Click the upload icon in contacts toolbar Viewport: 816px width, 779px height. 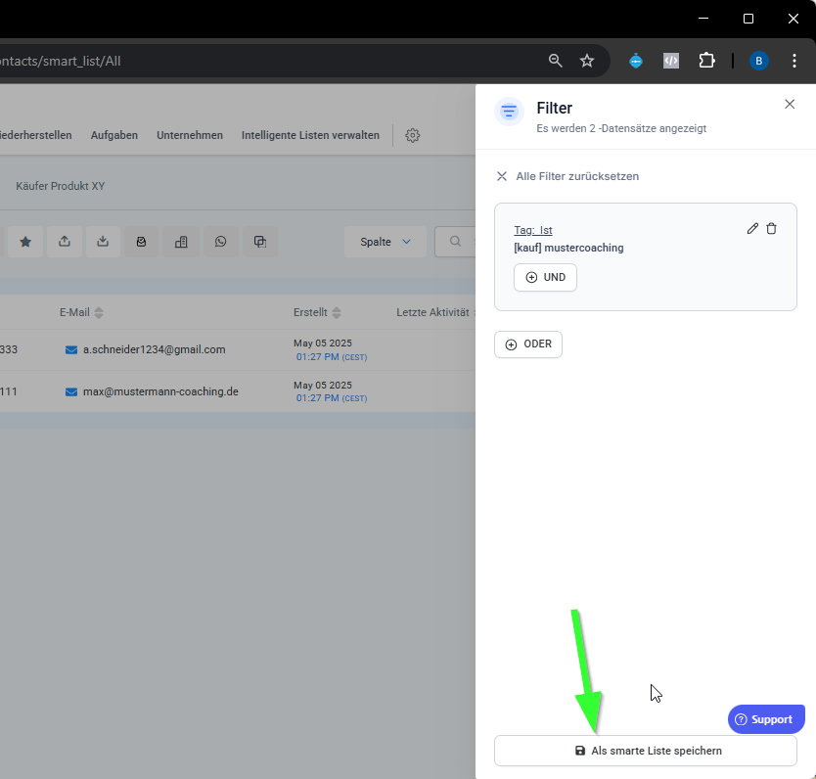tap(64, 242)
